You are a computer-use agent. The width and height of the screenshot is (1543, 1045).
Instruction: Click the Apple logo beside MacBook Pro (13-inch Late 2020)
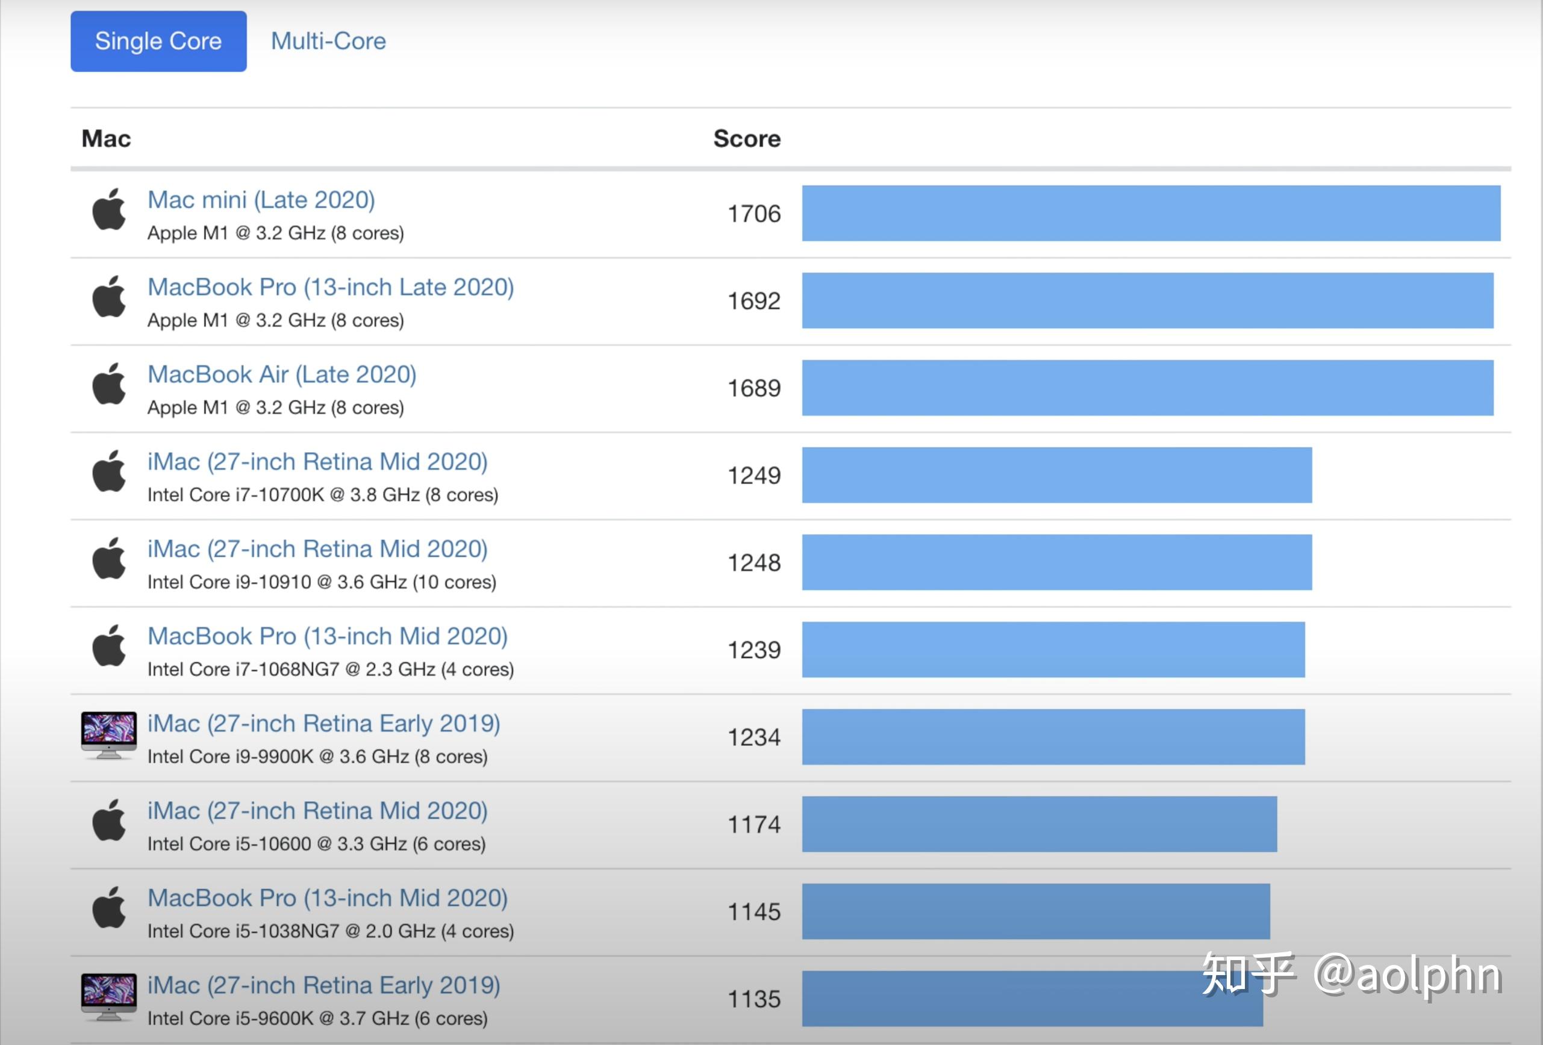[x=109, y=297]
